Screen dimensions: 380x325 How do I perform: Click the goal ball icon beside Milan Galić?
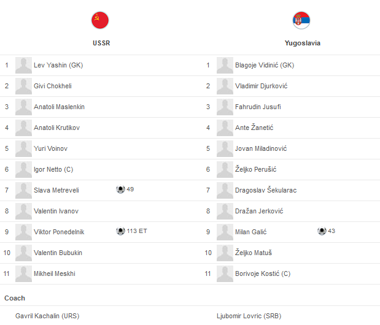[322, 231]
